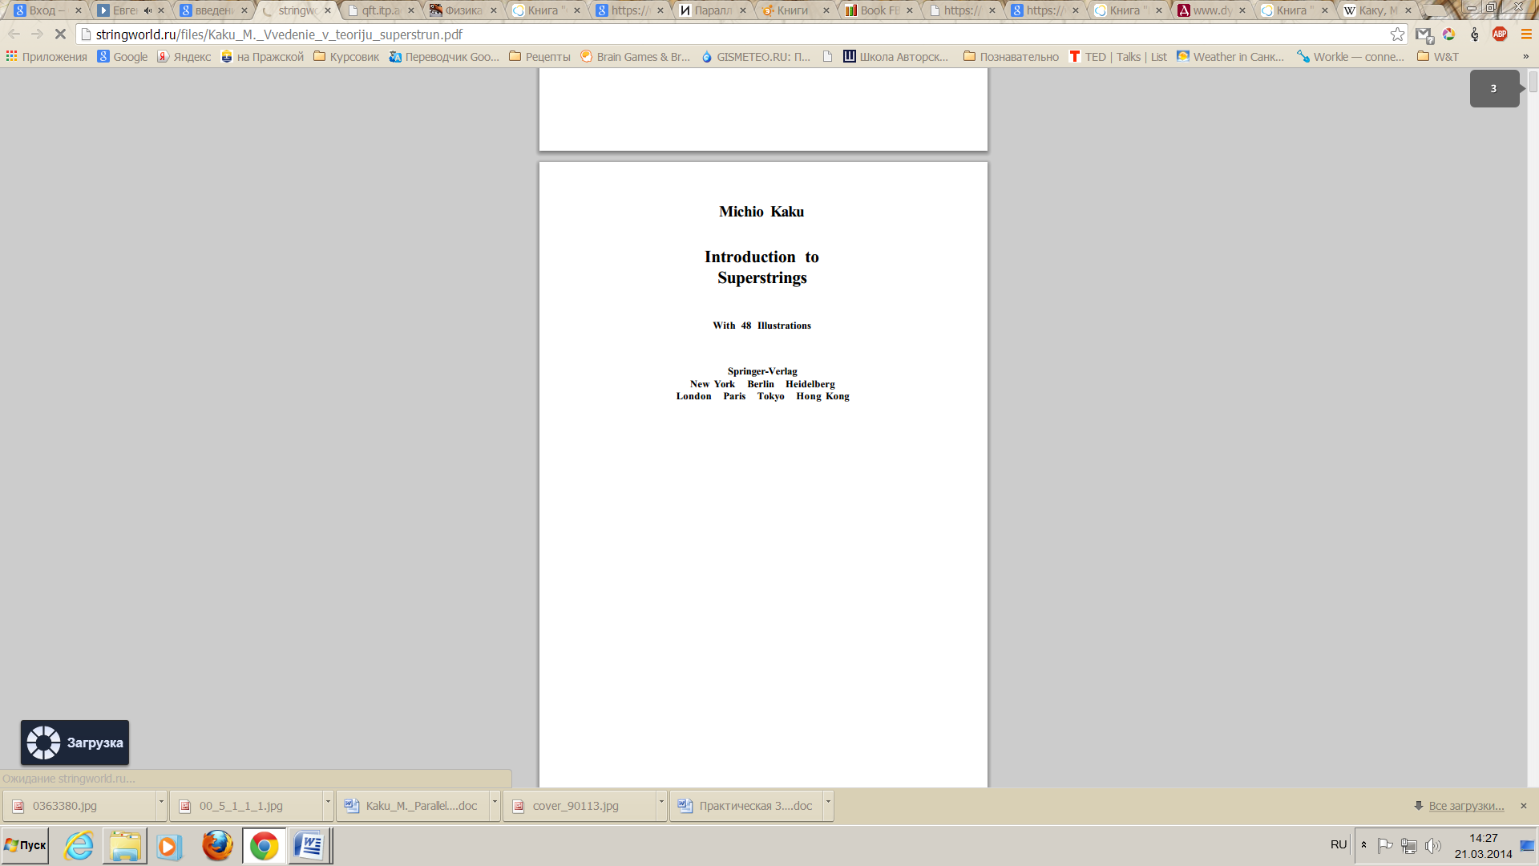1539x866 pixels.
Task: Open the на Пражской bookmark
Action: tap(262, 57)
